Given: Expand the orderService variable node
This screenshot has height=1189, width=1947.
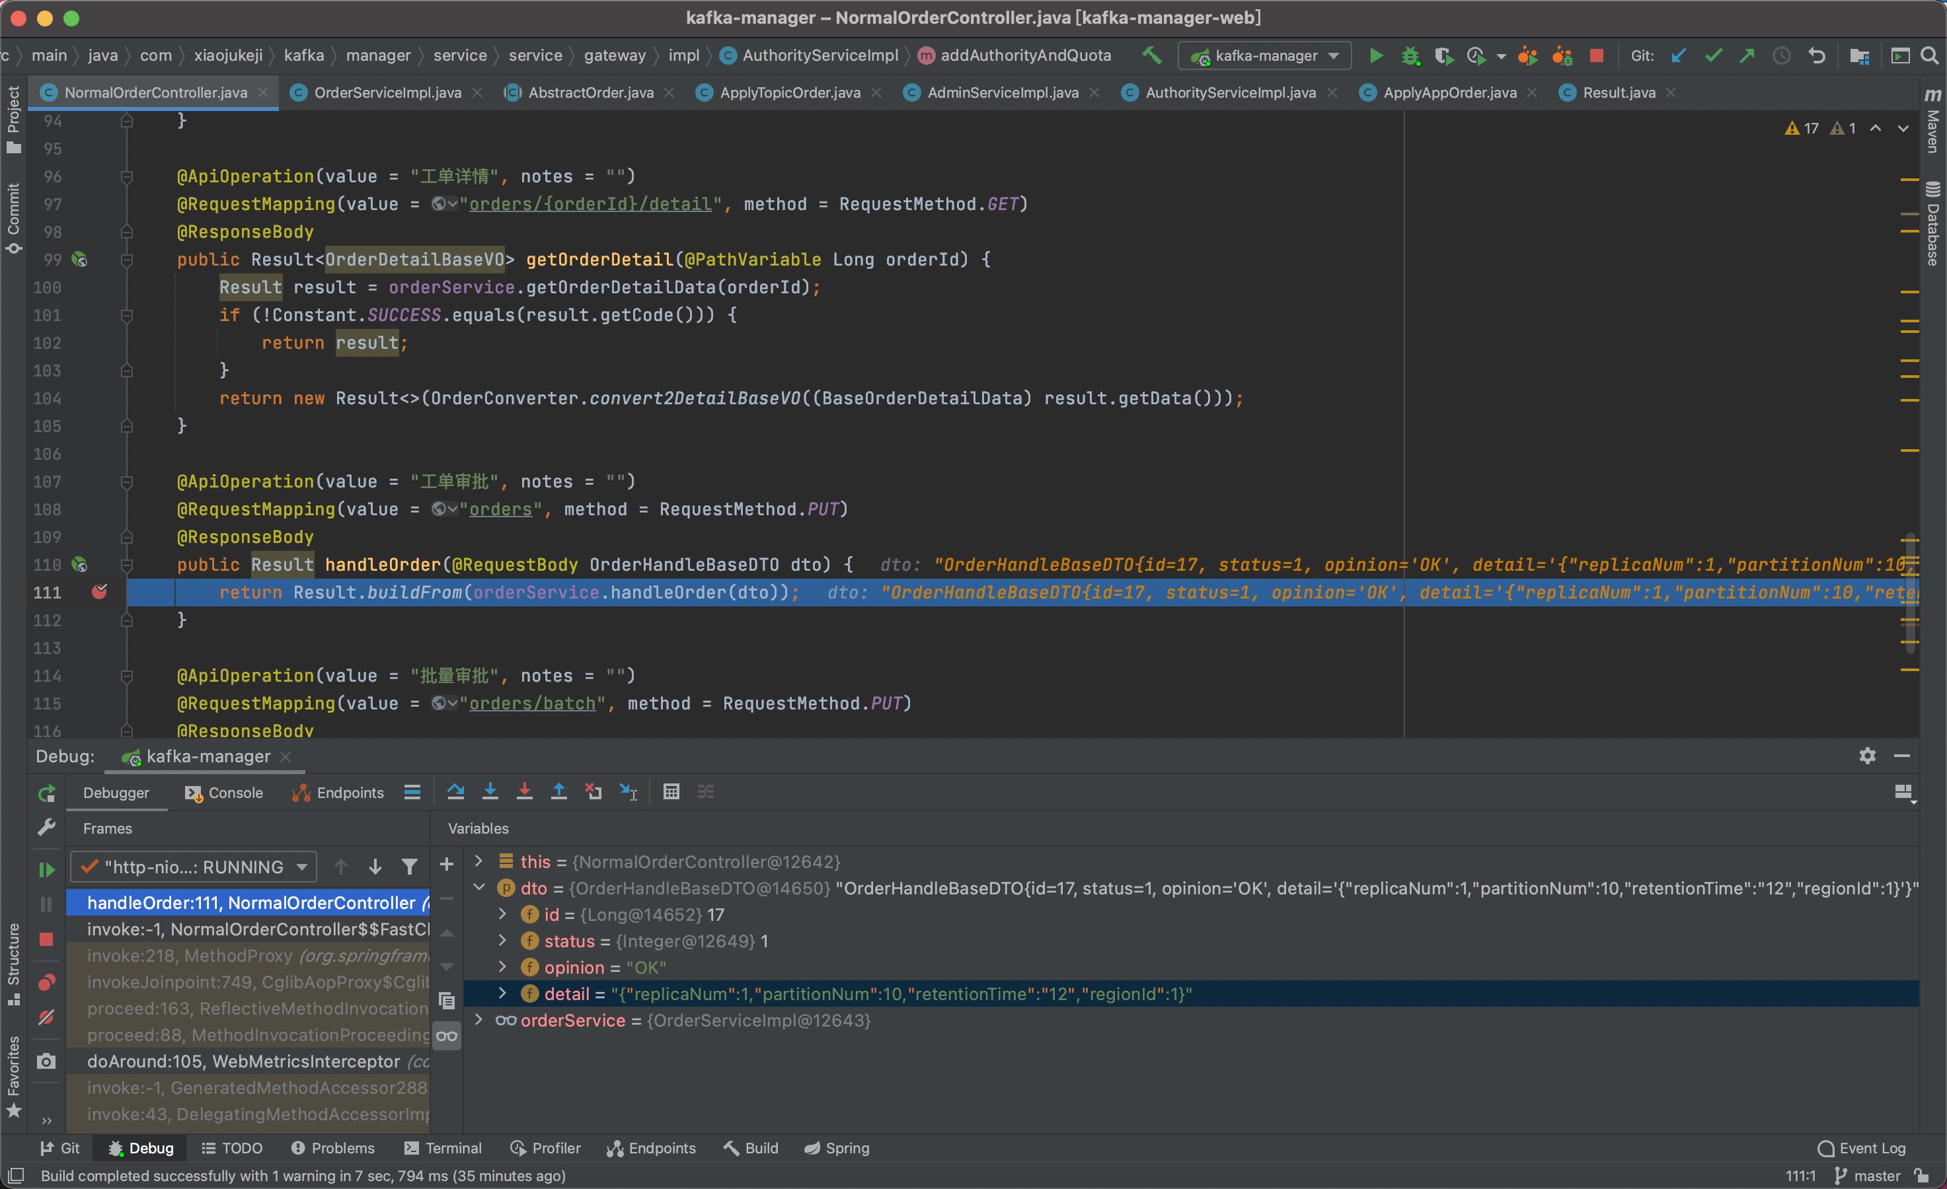Looking at the screenshot, I should 478,1020.
